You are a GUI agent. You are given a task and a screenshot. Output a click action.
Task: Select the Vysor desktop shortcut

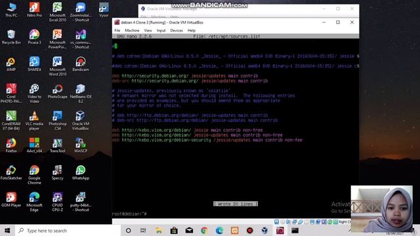pyautogui.click(x=104, y=10)
